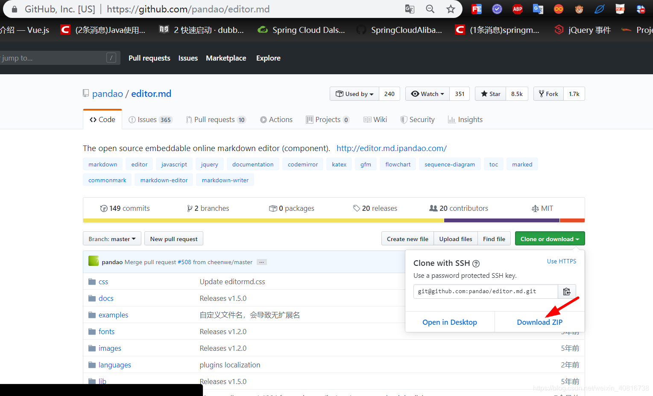653x396 pixels.
Task: Open the examples folder
Action: 113,315
